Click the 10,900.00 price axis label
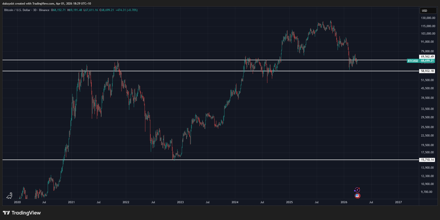This screenshot has width=440, height=220. (x=428, y=184)
